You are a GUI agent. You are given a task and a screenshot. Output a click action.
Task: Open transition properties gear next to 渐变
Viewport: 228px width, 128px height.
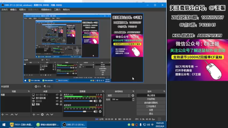coord(133,96)
